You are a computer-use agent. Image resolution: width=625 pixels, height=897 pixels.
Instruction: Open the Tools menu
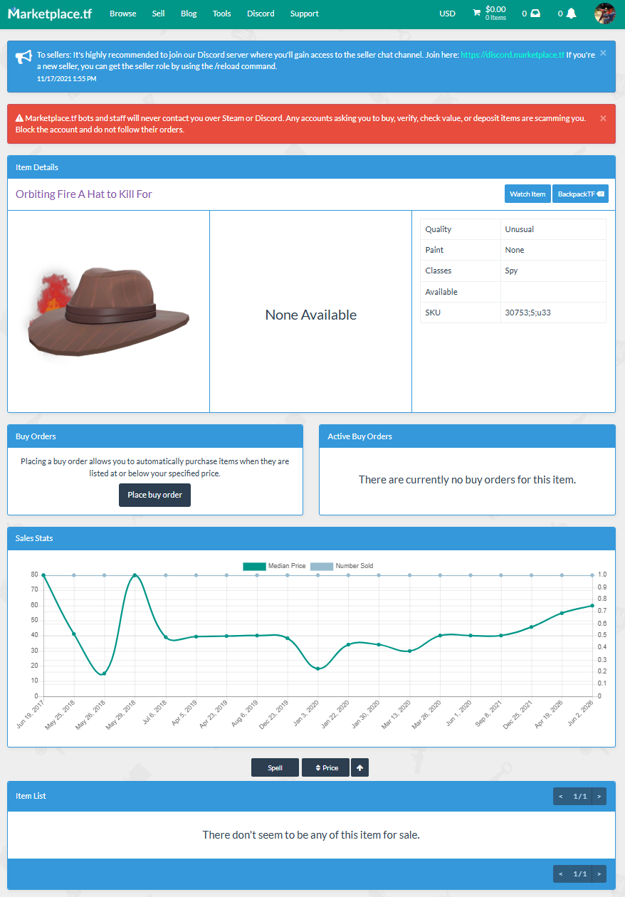[222, 14]
